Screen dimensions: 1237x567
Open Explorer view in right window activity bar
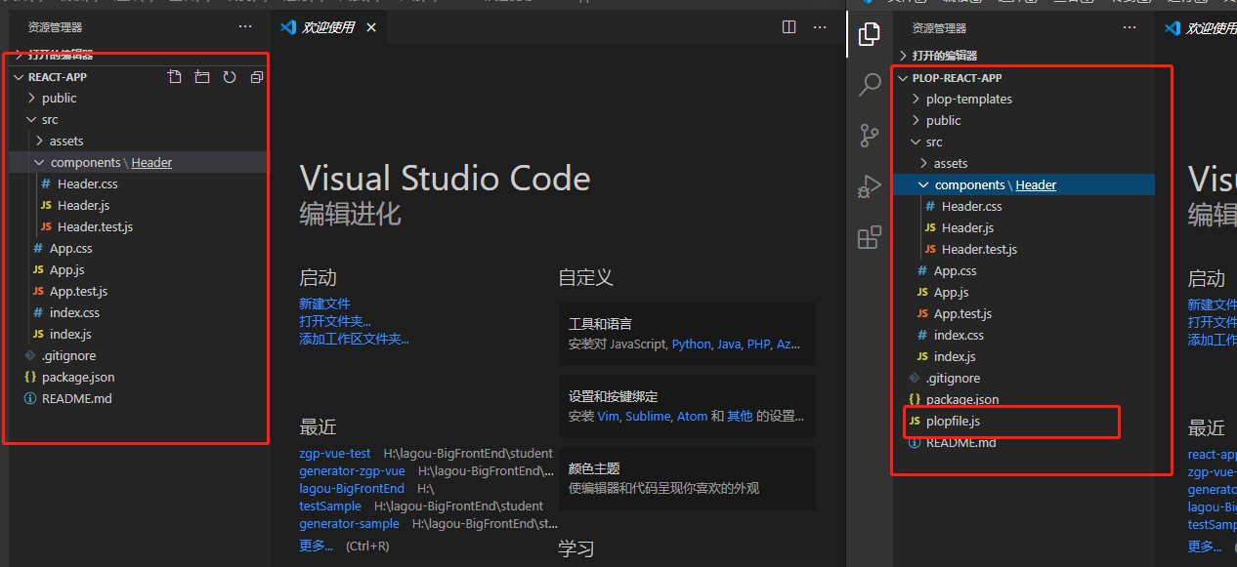[x=869, y=35]
